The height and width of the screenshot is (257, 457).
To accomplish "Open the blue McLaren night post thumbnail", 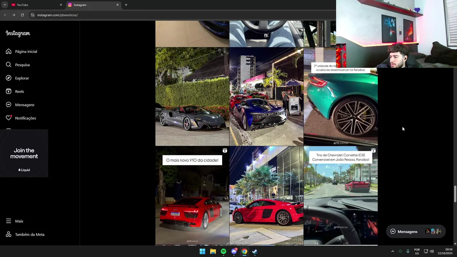I will tap(266, 96).
